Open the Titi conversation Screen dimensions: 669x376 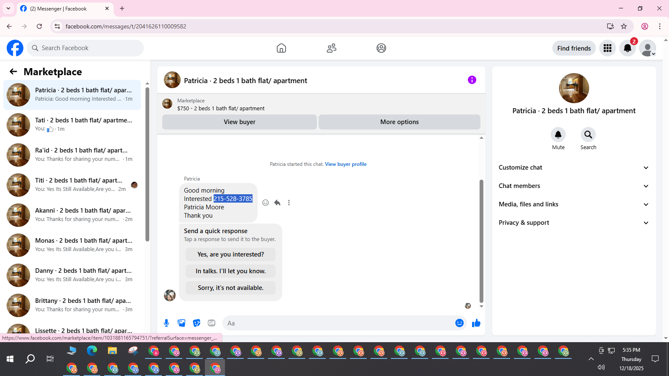point(72,185)
